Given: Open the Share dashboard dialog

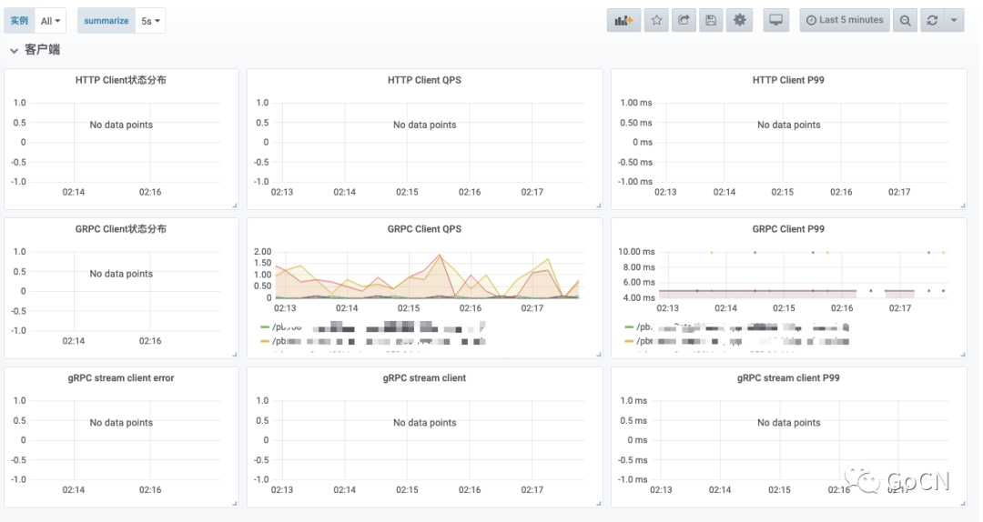Looking at the screenshot, I should tap(684, 20).
